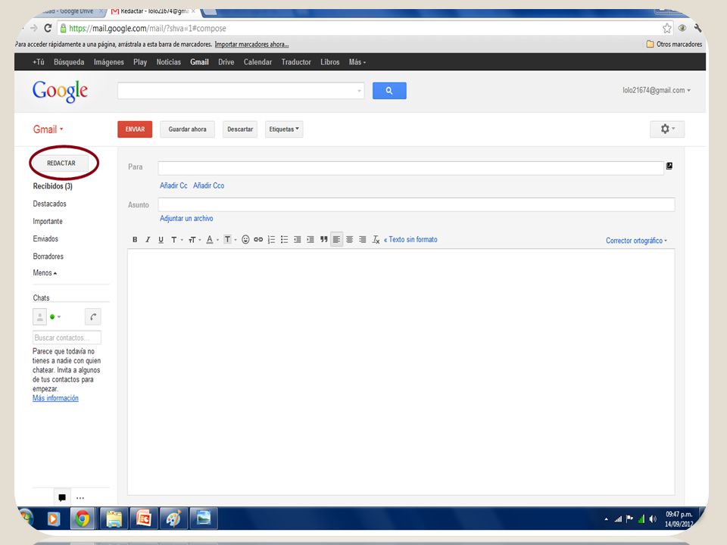Click Guardar ahora button
Viewport: 727px width, 545px height.
(187, 129)
